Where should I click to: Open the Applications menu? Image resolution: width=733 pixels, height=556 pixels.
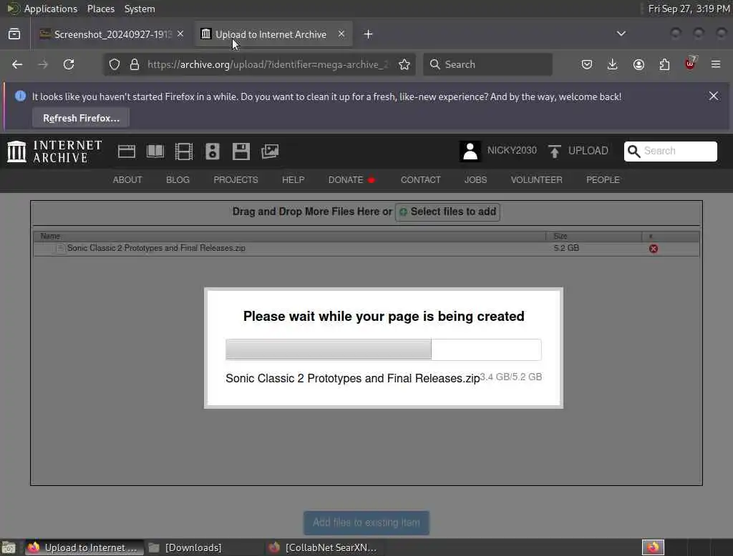pyautogui.click(x=51, y=9)
